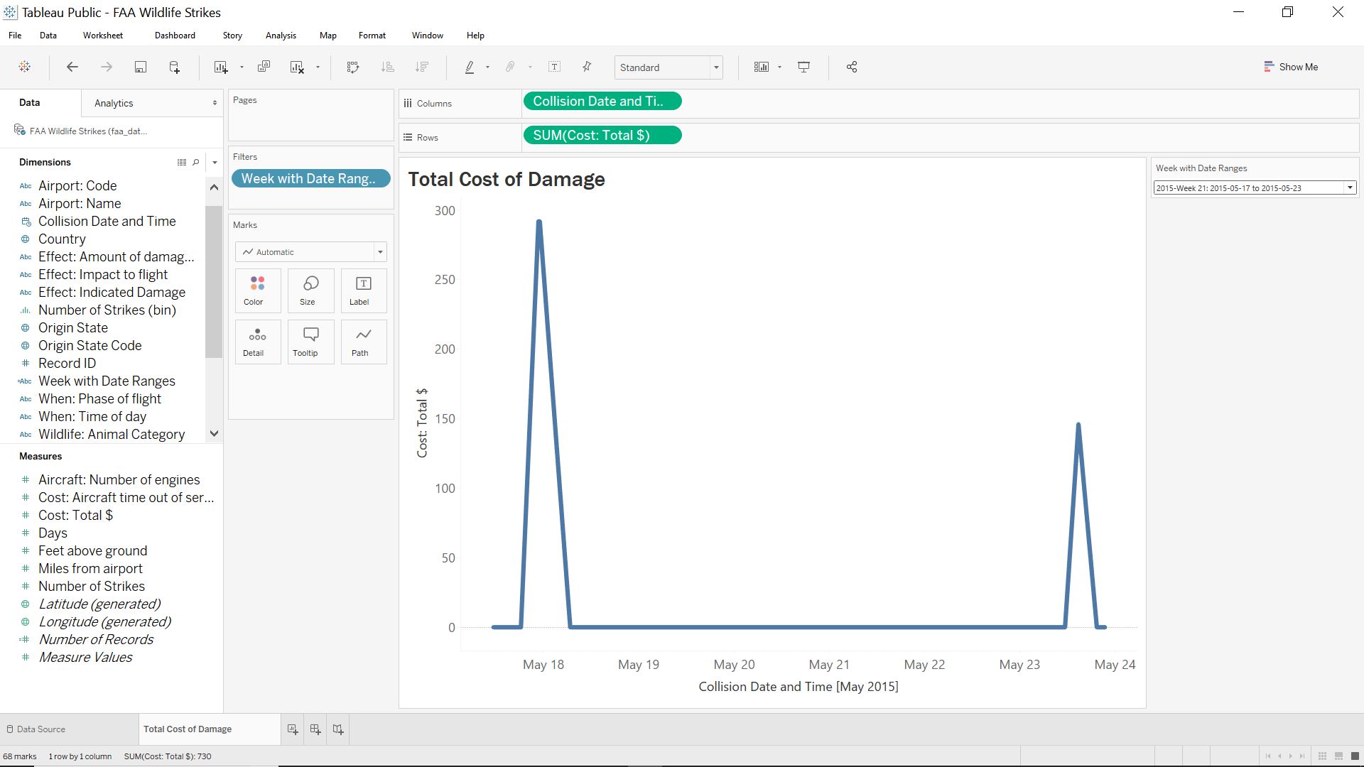
Task: Select the sort descending icon
Action: 423,67
